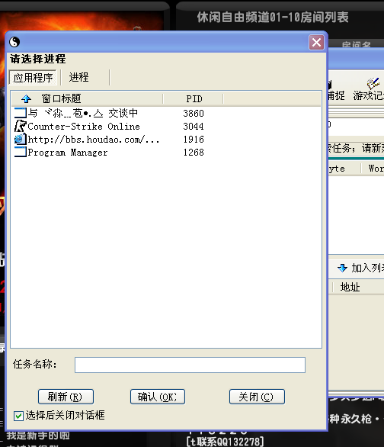
Task: Switch to the 进程 tab
Action: [x=78, y=77]
